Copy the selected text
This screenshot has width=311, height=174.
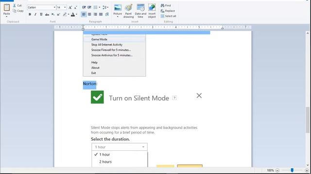(18, 11)
